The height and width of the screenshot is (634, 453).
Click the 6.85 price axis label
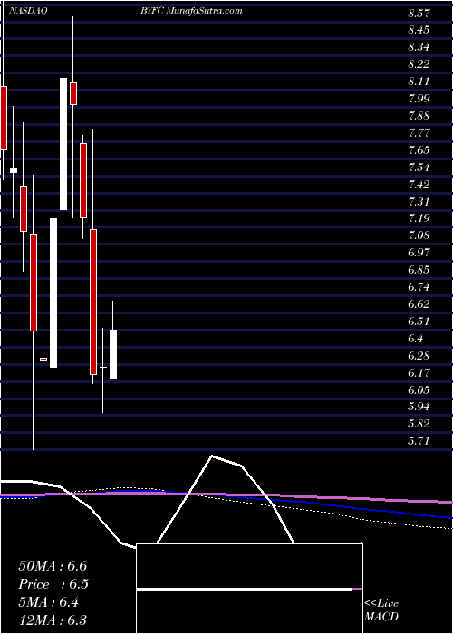(419, 270)
